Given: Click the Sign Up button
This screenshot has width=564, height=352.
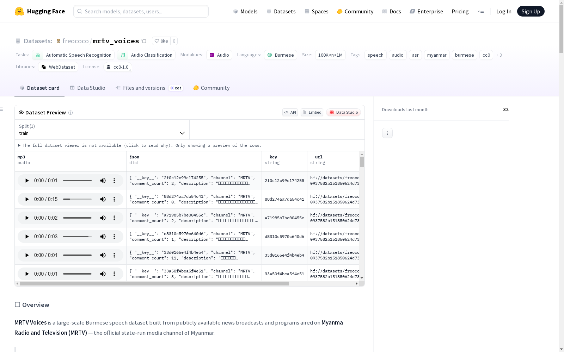Looking at the screenshot, I should [531, 11].
